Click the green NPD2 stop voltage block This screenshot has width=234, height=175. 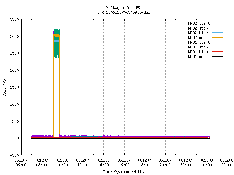coord(57,50)
